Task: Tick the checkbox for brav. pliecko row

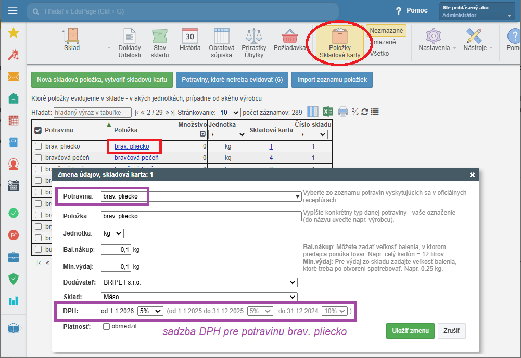Action: pos(38,146)
